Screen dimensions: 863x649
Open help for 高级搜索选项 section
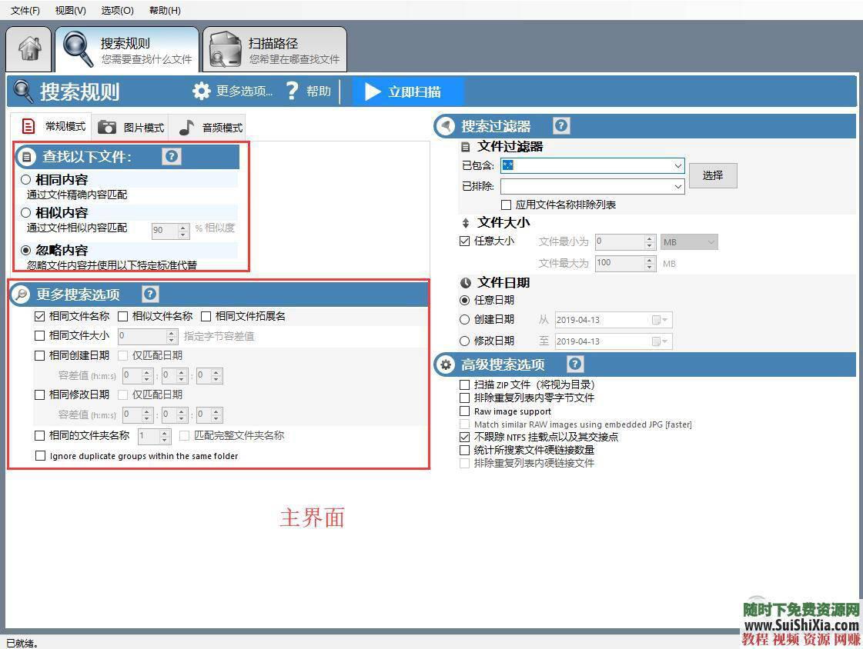coord(575,364)
